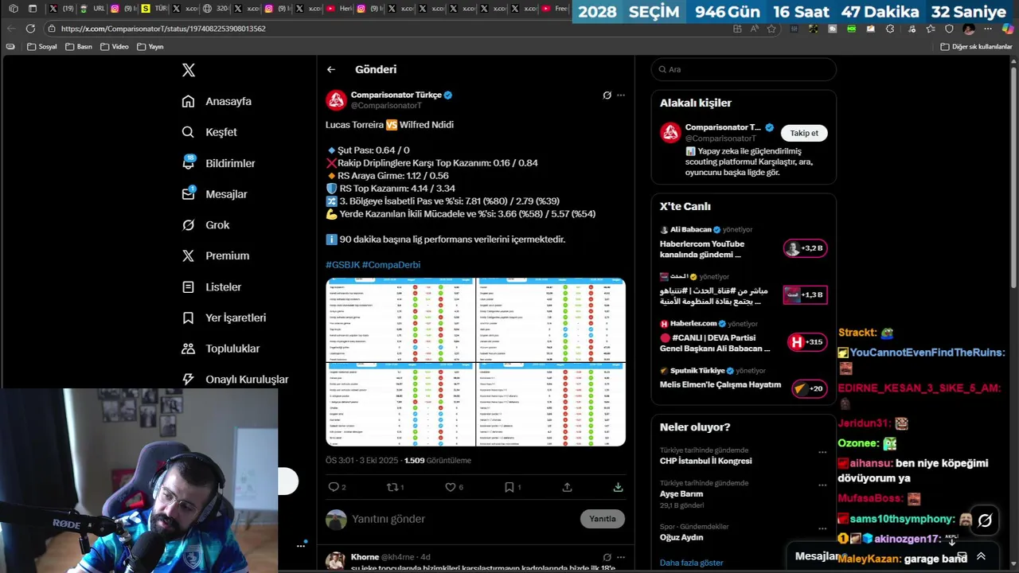Open the Basın bookmarks folder
Image resolution: width=1019 pixels, height=573 pixels.
click(x=78, y=47)
